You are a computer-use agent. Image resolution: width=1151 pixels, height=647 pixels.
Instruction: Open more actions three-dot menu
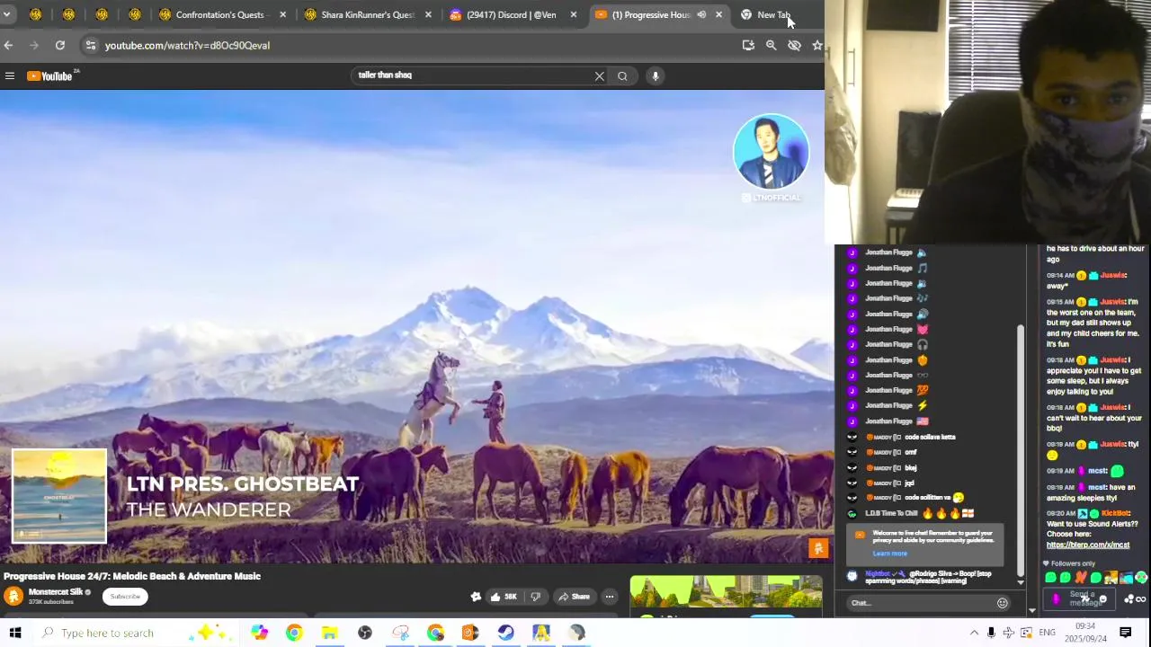[609, 597]
